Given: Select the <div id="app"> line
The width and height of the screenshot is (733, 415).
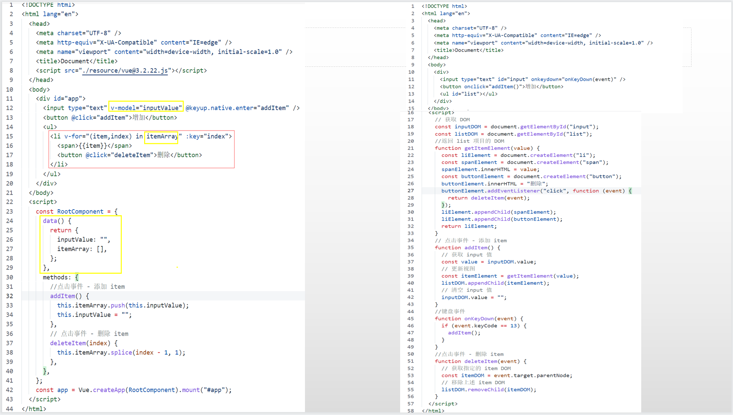Looking at the screenshot, I should [x=60, y=98].
